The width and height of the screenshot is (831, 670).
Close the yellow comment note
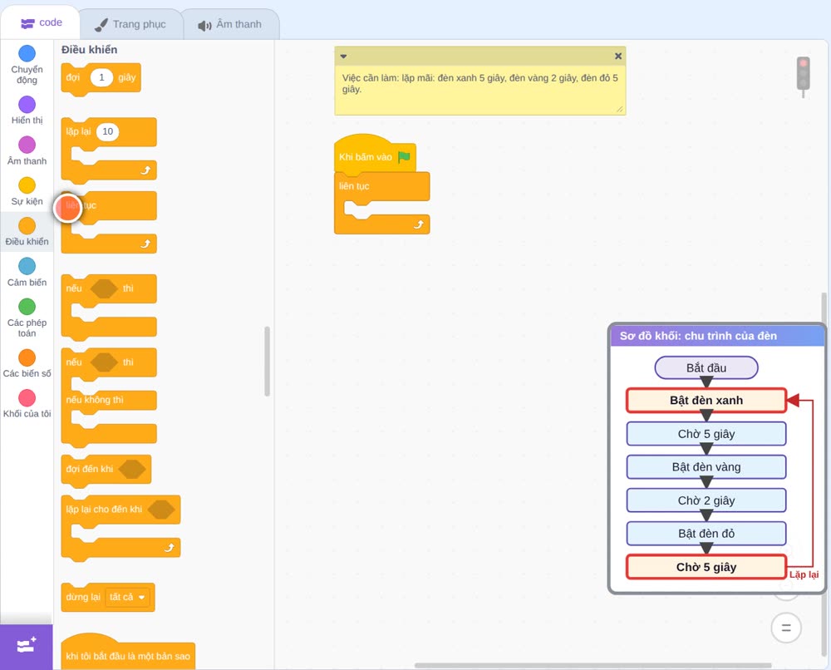[618, 57]
